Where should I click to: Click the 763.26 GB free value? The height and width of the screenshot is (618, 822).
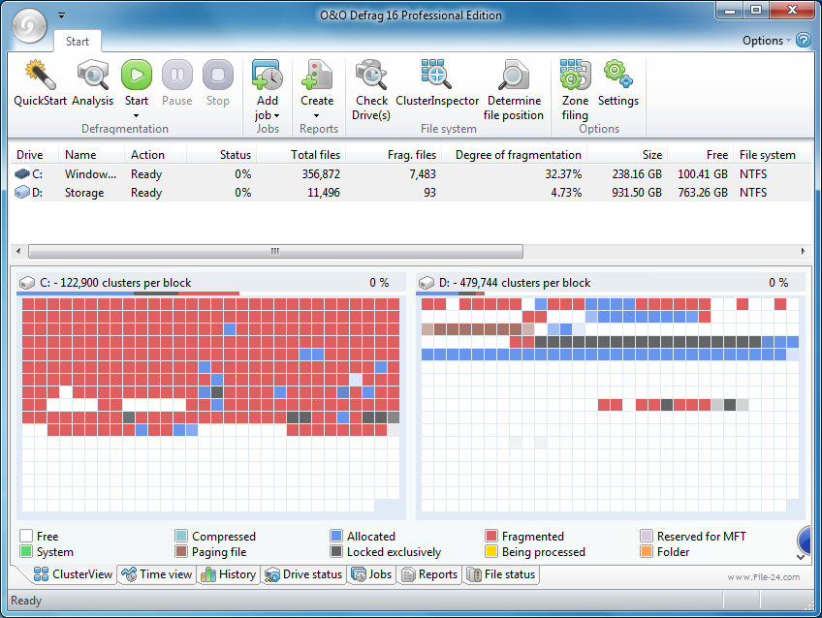tap(703, 192)
